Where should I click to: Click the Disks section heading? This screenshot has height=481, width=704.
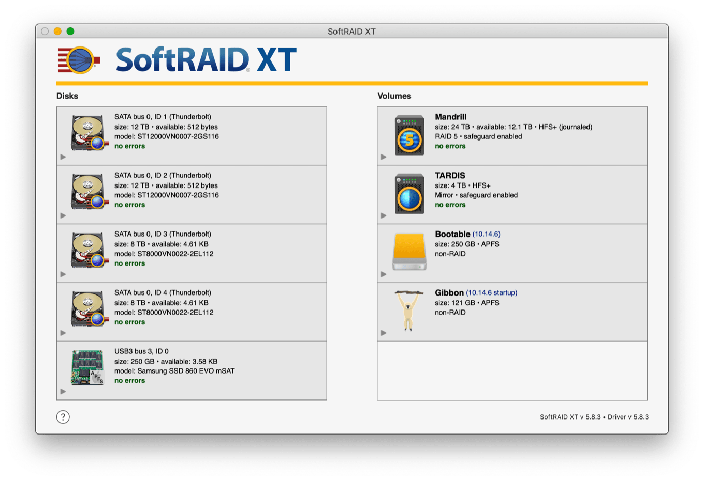point(67,96)
